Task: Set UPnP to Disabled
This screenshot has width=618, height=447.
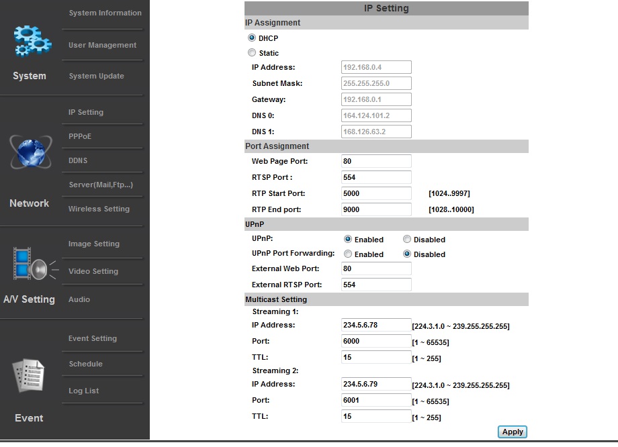Action: tap(407, 240)
